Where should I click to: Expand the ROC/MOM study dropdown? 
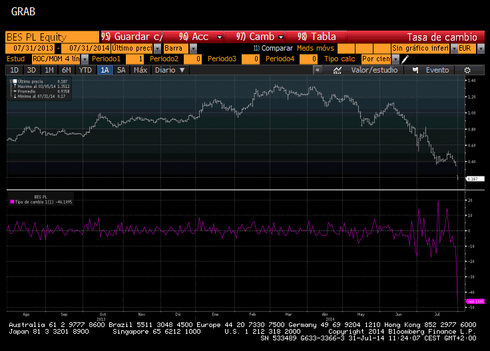pos(85,59)
